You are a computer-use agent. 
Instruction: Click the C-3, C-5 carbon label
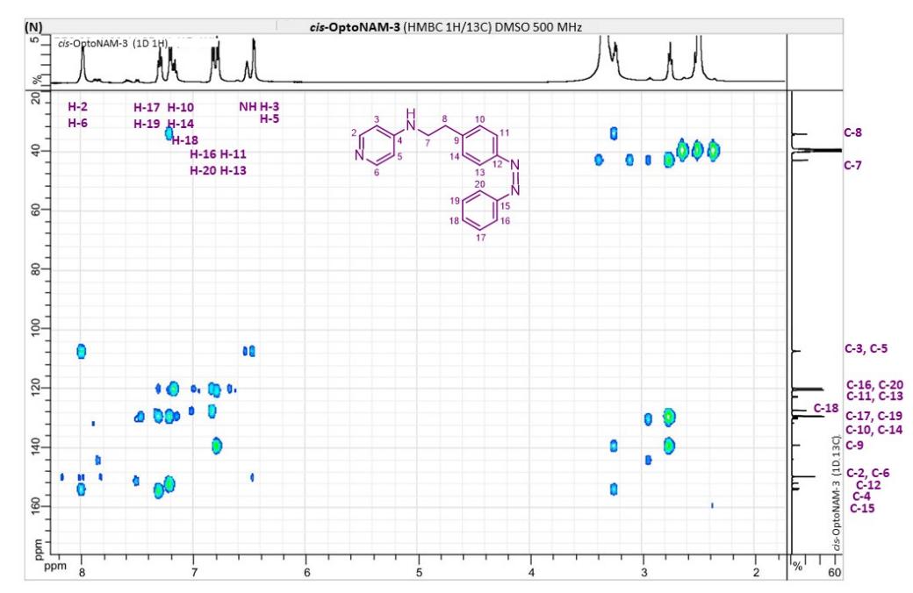click(866, 348)
